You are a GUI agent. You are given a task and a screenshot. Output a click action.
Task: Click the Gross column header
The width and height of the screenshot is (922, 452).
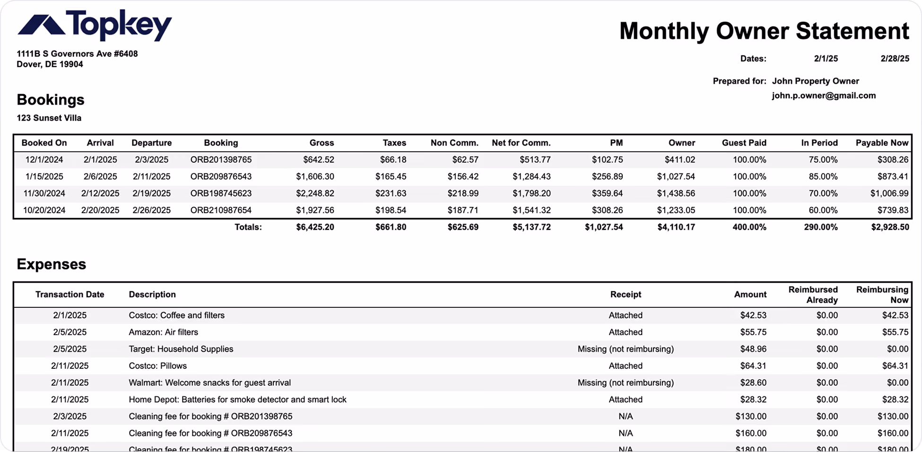322,143
